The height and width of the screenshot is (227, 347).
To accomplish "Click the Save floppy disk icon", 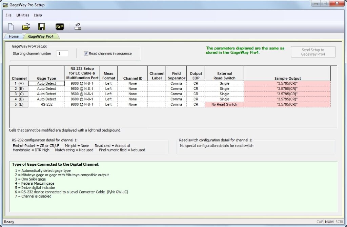I will pyautogui.click(x=42, y=27).
